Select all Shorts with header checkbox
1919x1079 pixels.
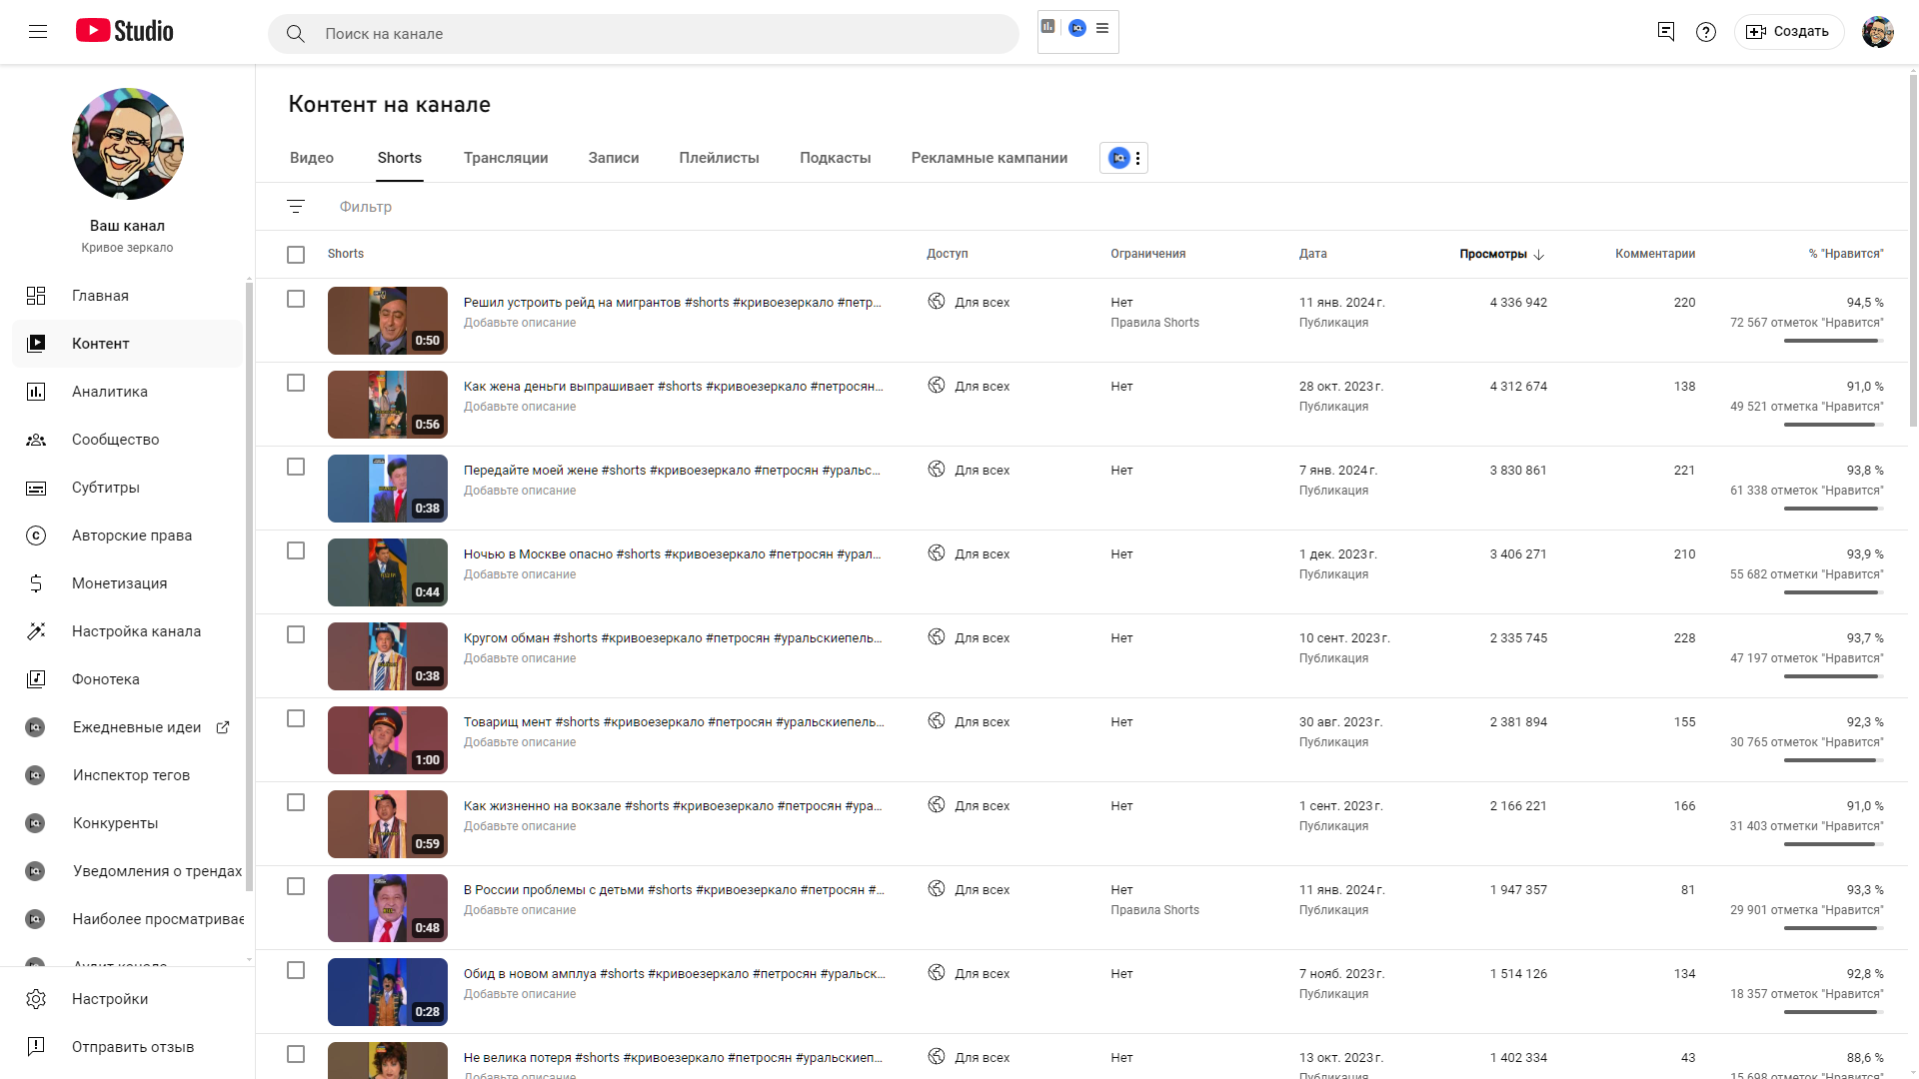pos(296,255)
